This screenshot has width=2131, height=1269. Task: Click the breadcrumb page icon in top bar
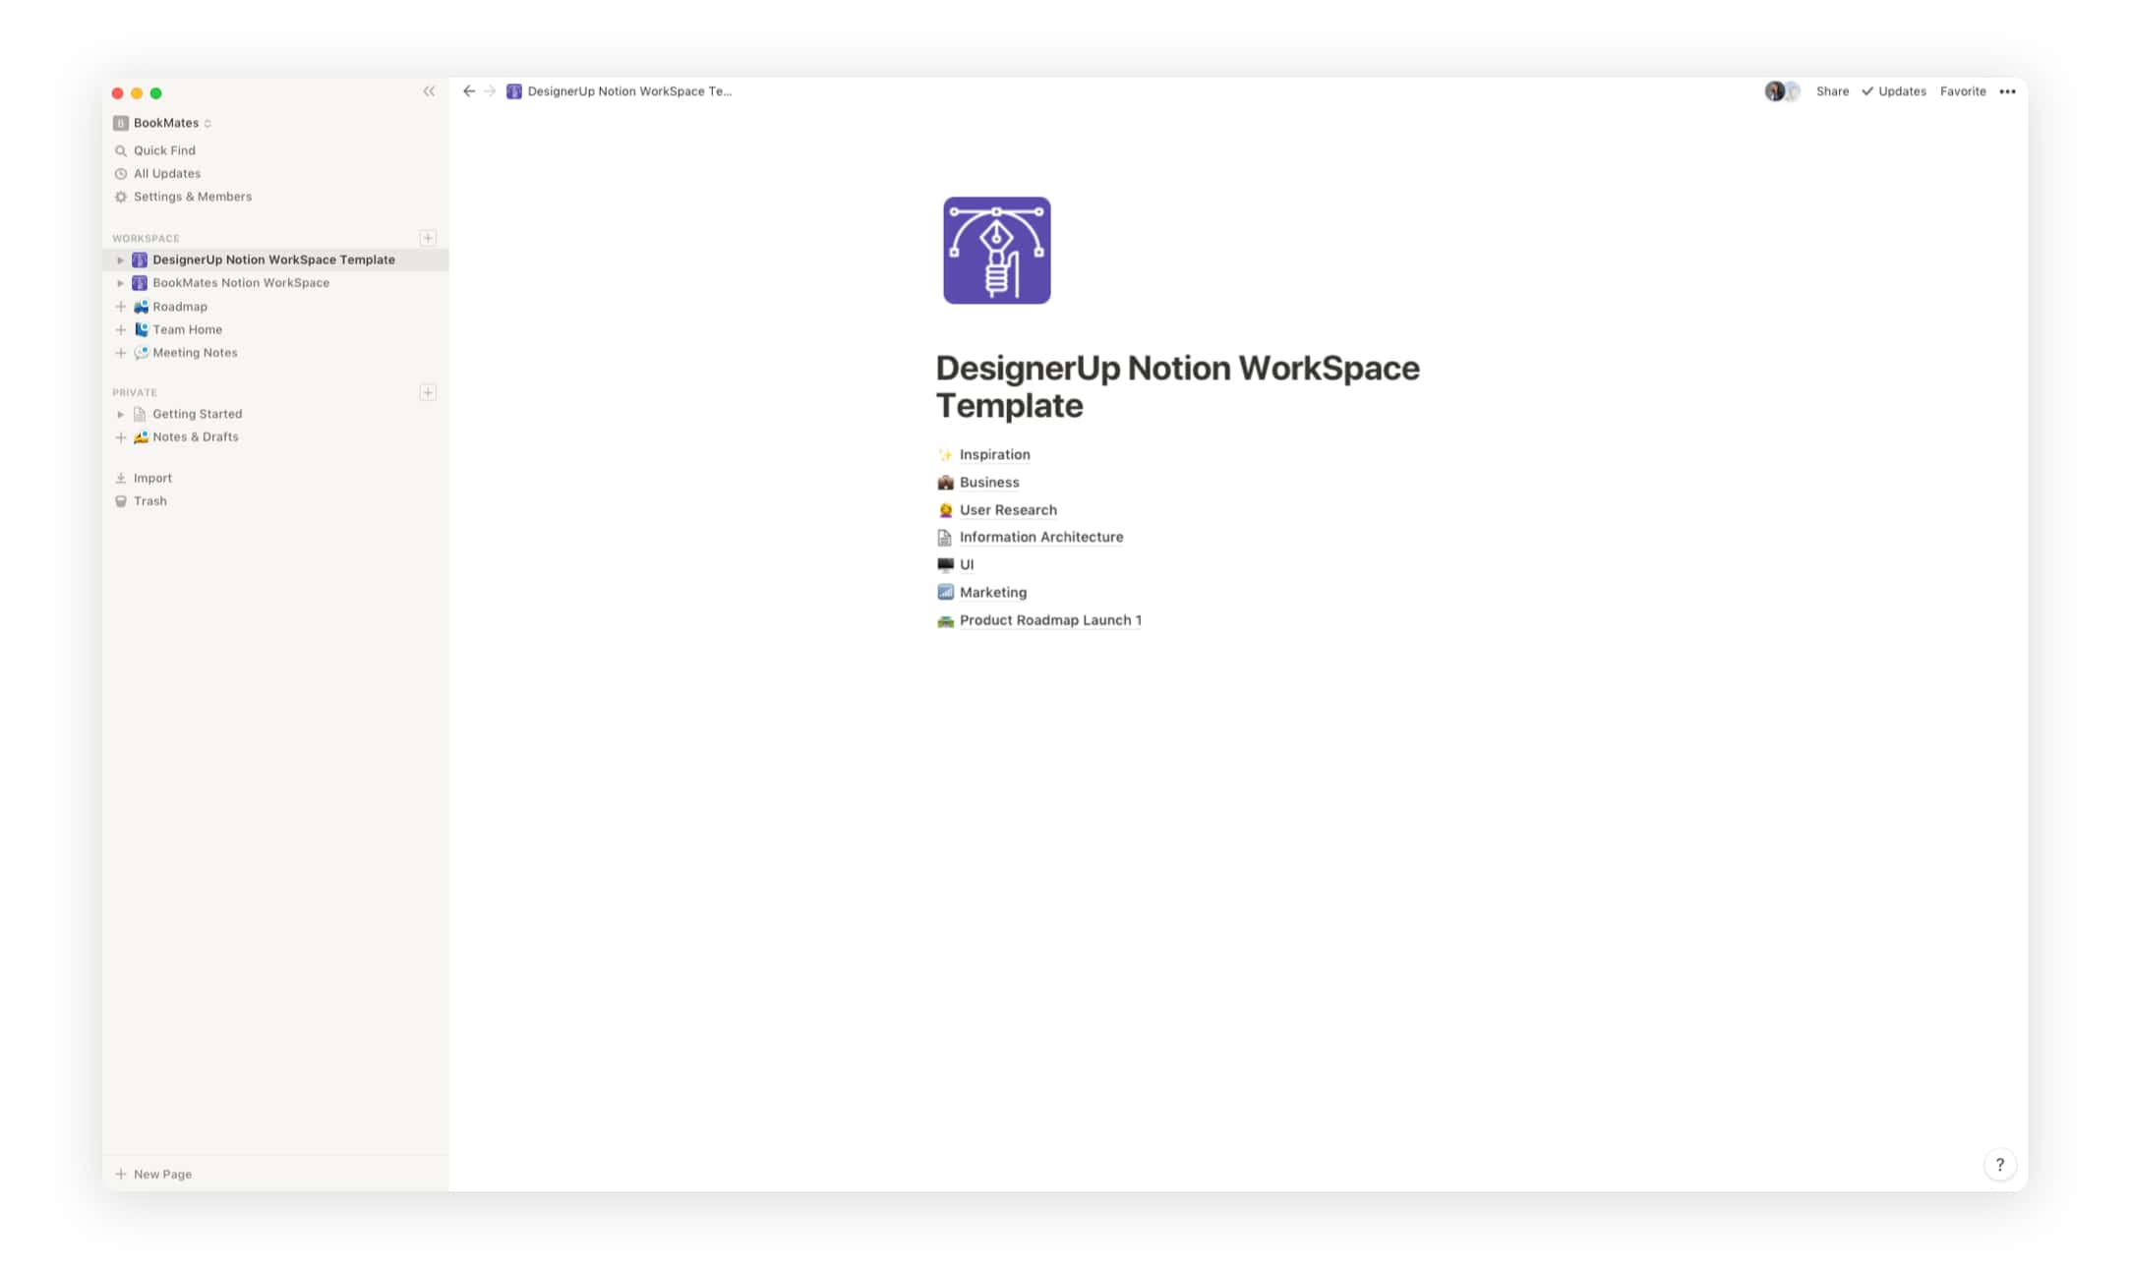pyautogui.click(x=513, y=91)
